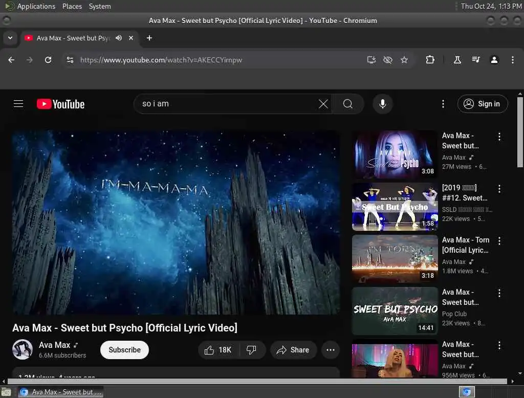Reload the page
Image resolution: width=524 pixels, height=398 pixels.
48,60
